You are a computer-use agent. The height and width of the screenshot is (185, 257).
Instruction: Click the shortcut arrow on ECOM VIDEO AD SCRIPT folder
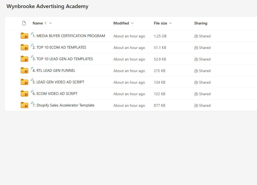[x=32, y=91]
